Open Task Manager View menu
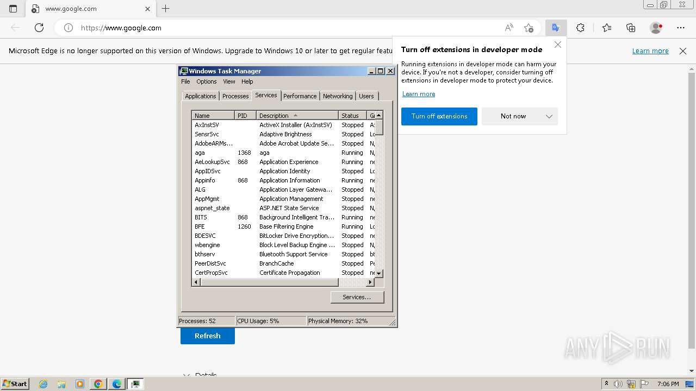 [229, 81]
